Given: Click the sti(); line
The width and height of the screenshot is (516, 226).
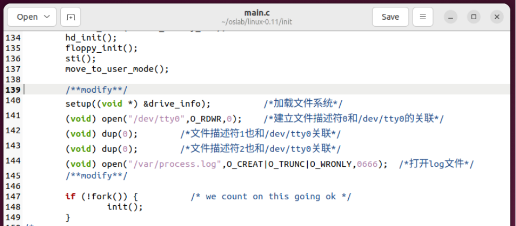Looking at the screenshot, I should [x=80, y=59].
